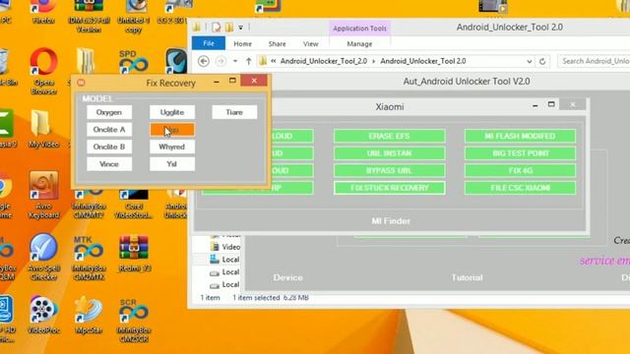This screenshot has height=354, width=630.
Task: Select Onclite B model
Action: point(109,147)
